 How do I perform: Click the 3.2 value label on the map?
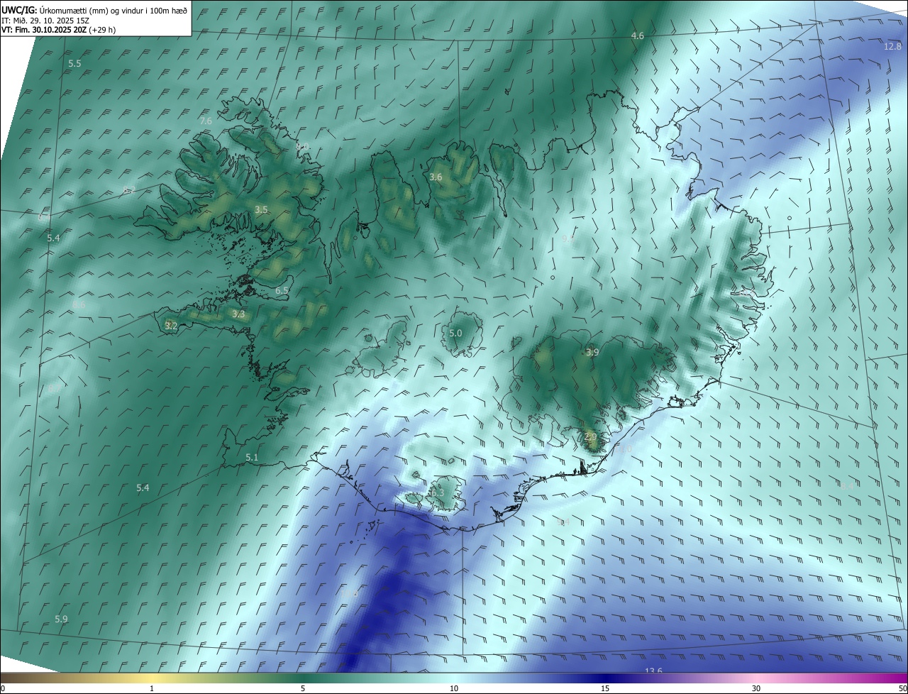pyautogui.click(x=171, y=326)
